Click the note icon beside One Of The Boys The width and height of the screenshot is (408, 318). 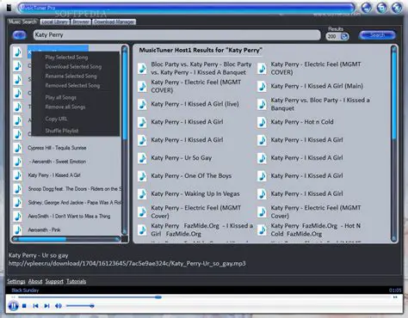pyautogui.click(x=142, y=176)
